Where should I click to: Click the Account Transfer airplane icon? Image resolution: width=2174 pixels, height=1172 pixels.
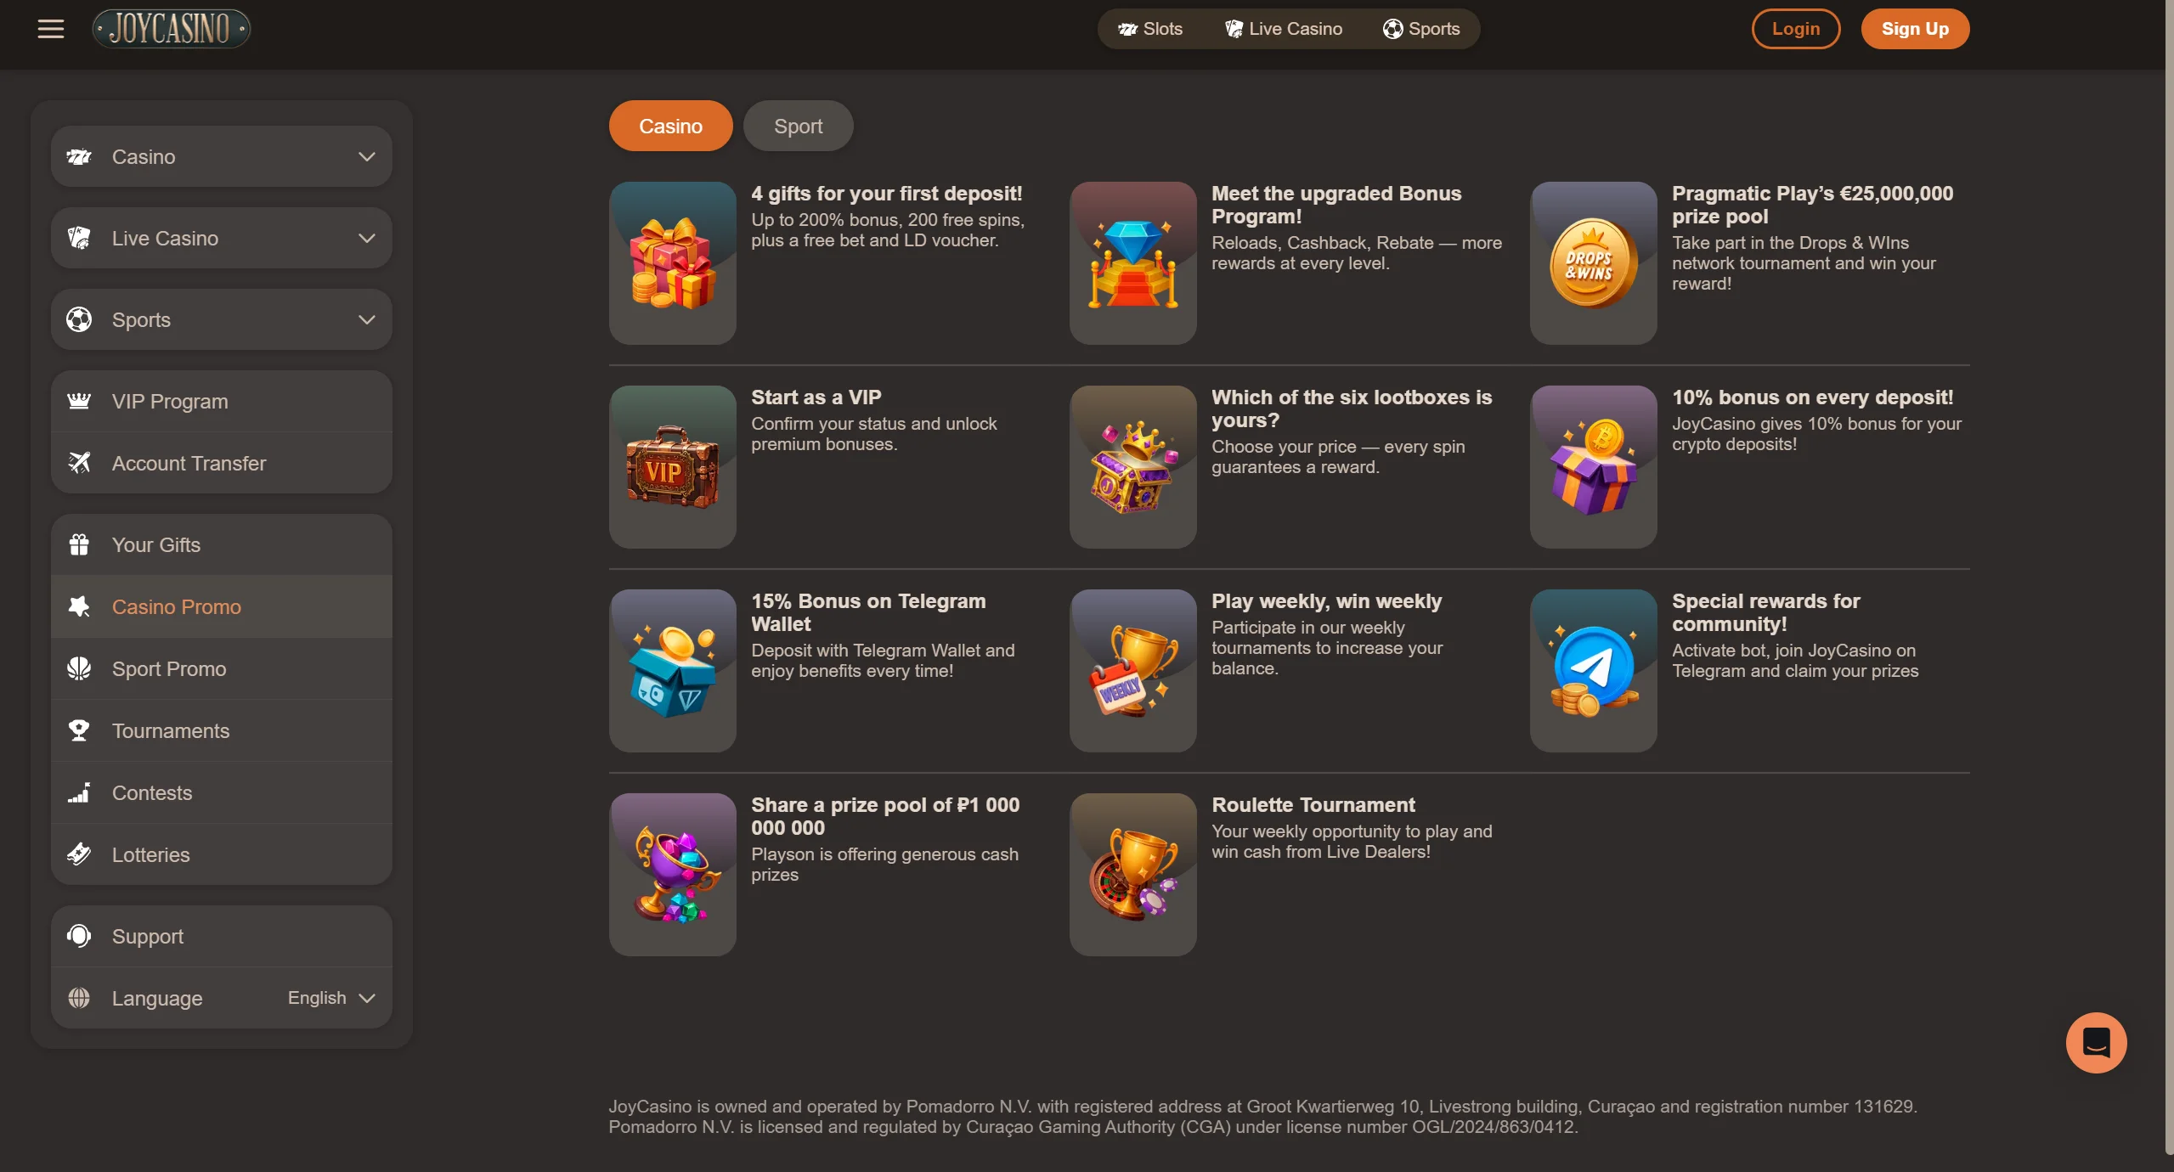pyautogui.click(x=79, y=463)
